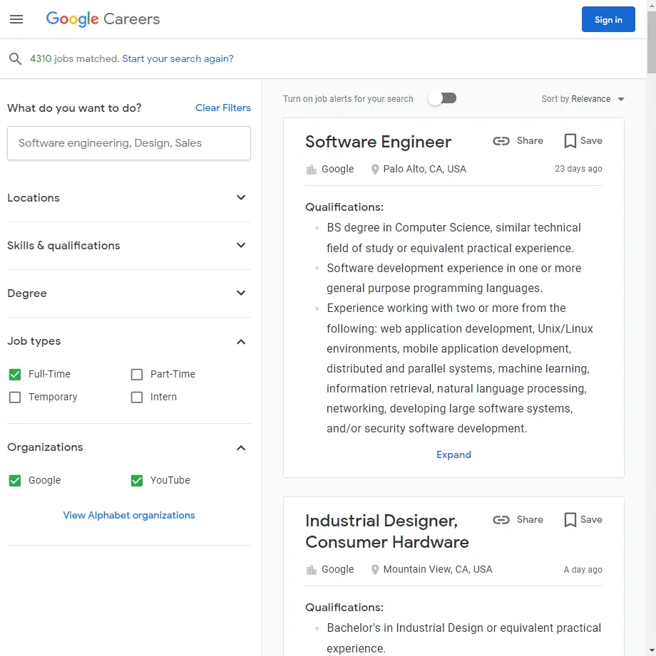The height and width of the screenshot is (656, 656).
Task: Click location pin icon next to Mountain View
Action: click(x=375, y=570)
